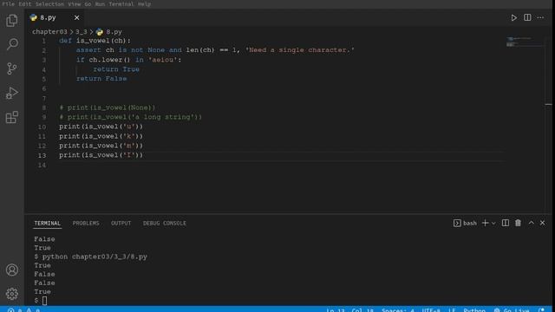Viewport: 555px width, 312px height.
Task: Open the Run and Debug view
Action: click(11, 93)
